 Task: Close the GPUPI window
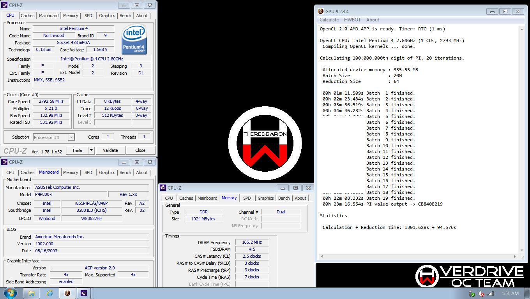518,12
